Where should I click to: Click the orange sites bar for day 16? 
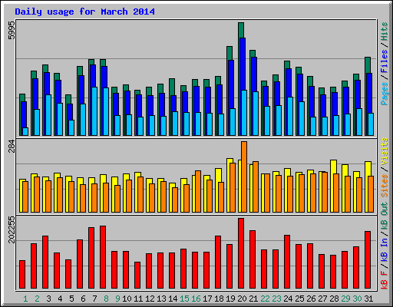click(x=198, y=191)
